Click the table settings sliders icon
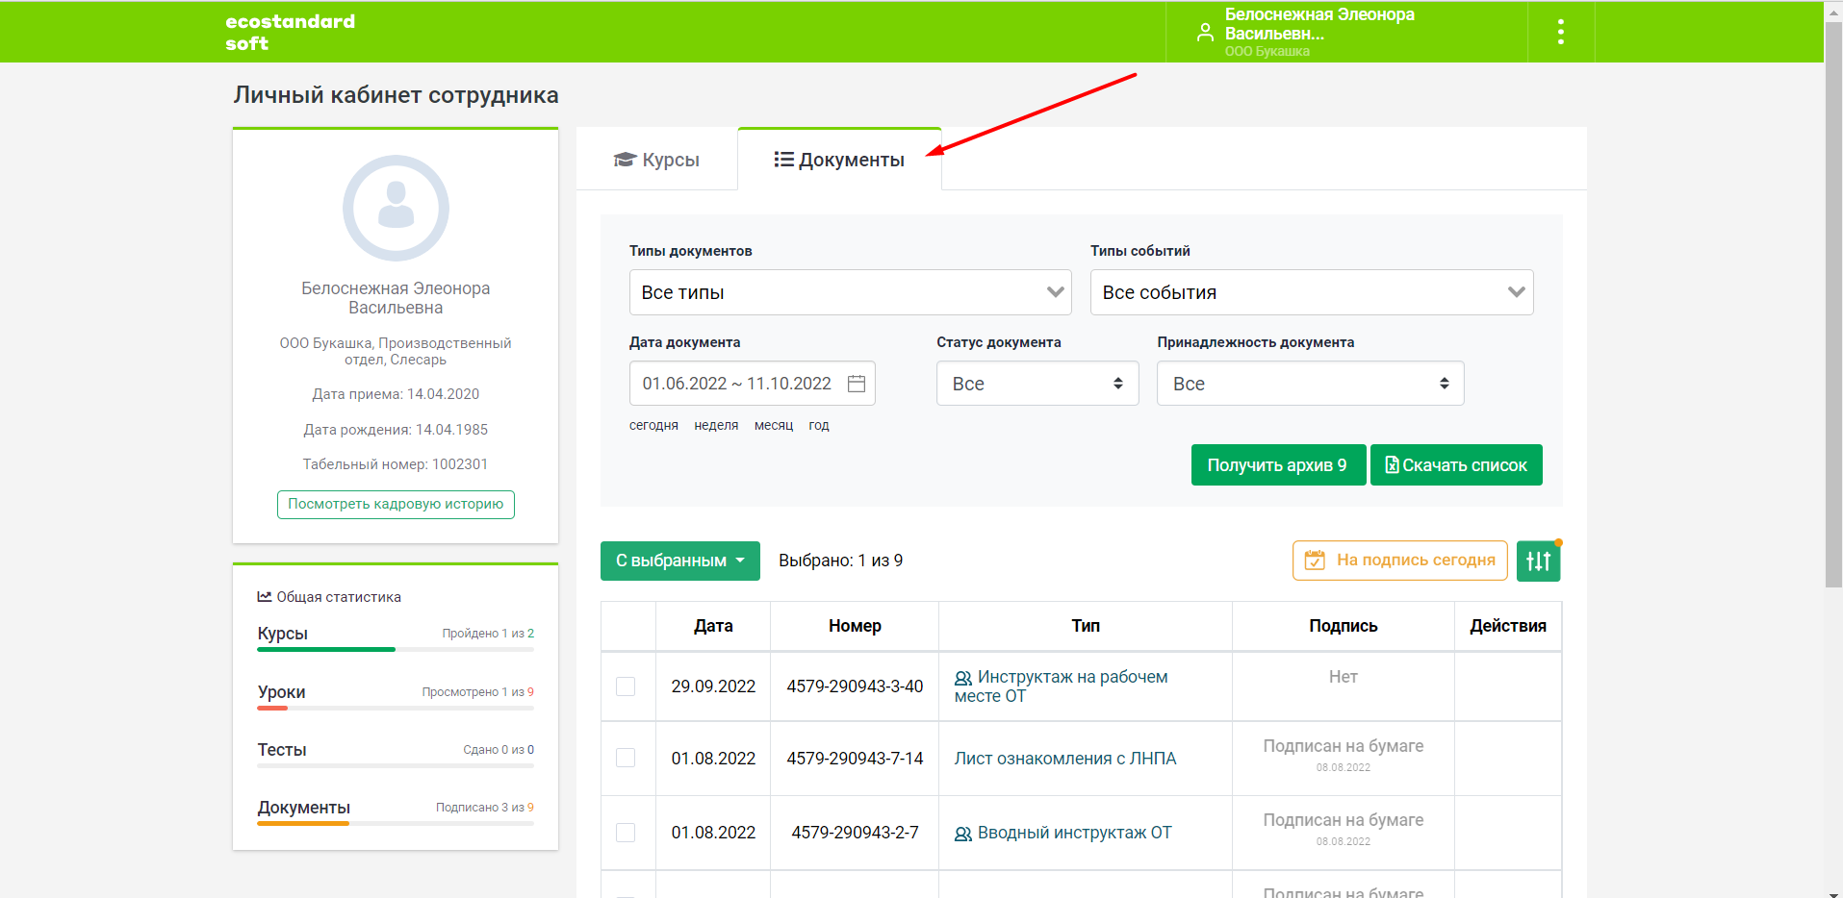Image resolution: width=1843 pixels, height=898 pixels. 1538,561
